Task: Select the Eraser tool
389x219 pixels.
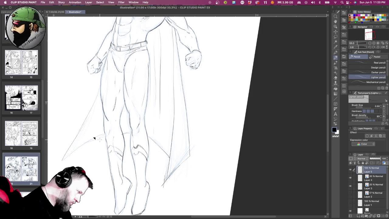Action: (x=336, y=78)
